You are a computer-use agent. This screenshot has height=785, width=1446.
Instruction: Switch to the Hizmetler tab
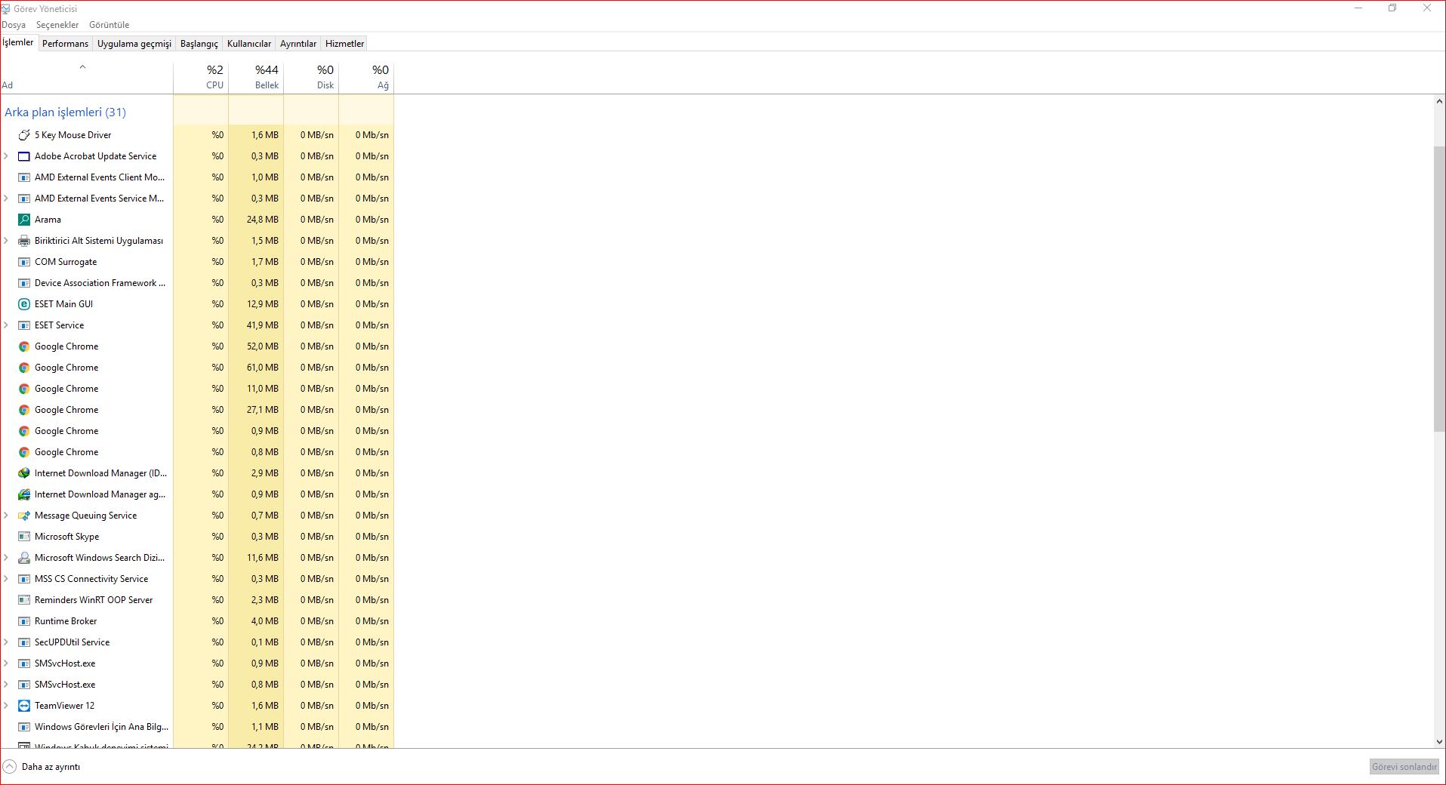point(345,44)
